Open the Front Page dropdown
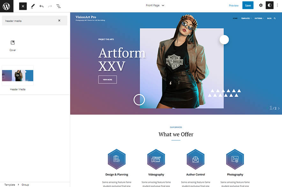Viewport: 282px width, 187px height. (x=155, y=5)
